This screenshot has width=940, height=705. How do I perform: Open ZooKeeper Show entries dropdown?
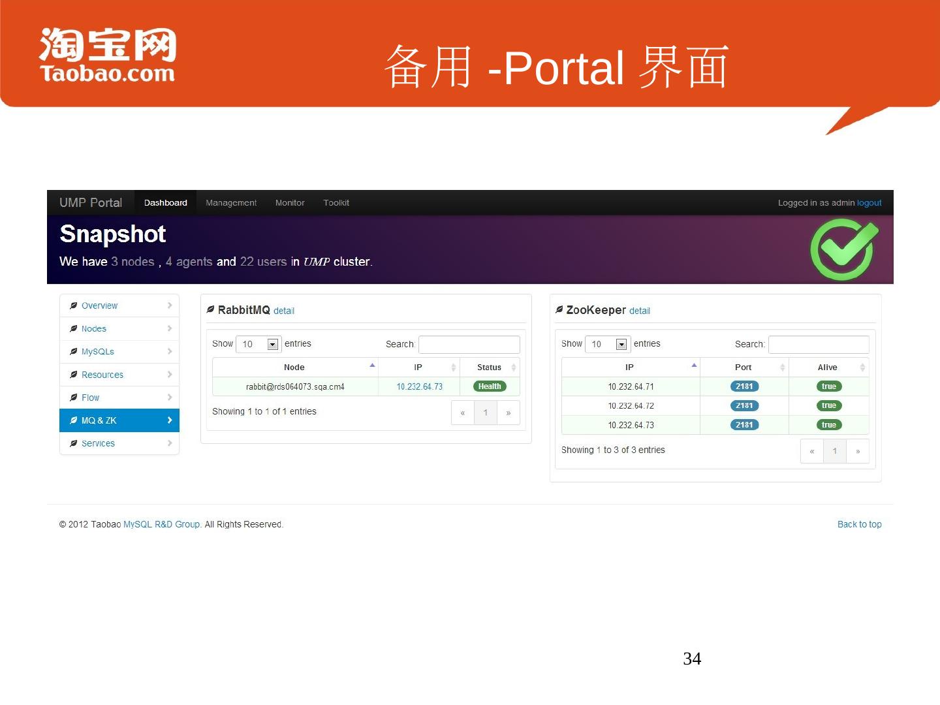(621, 344)
